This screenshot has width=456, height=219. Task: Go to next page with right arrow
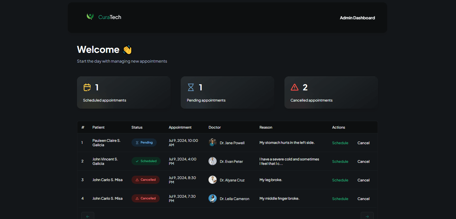point(367,216)
